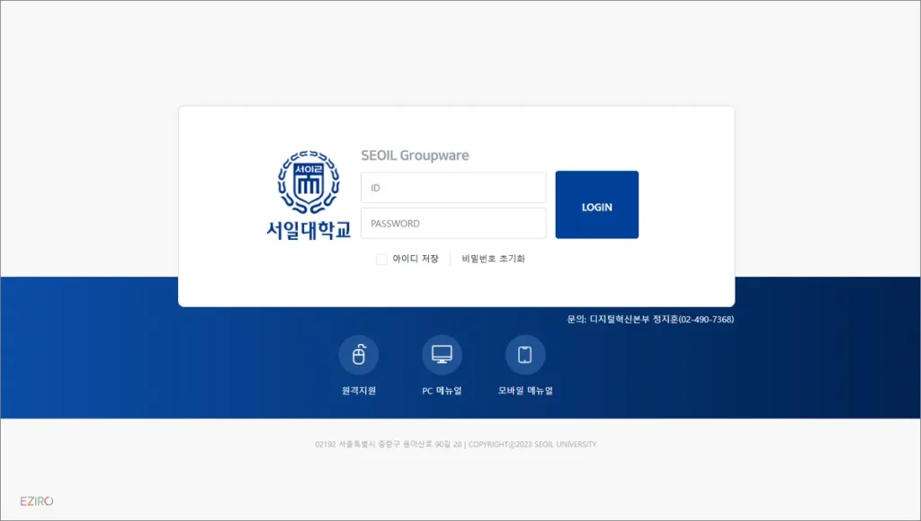
Task: Click the Seoil University emblem logo
Action: tap(310, 189)
